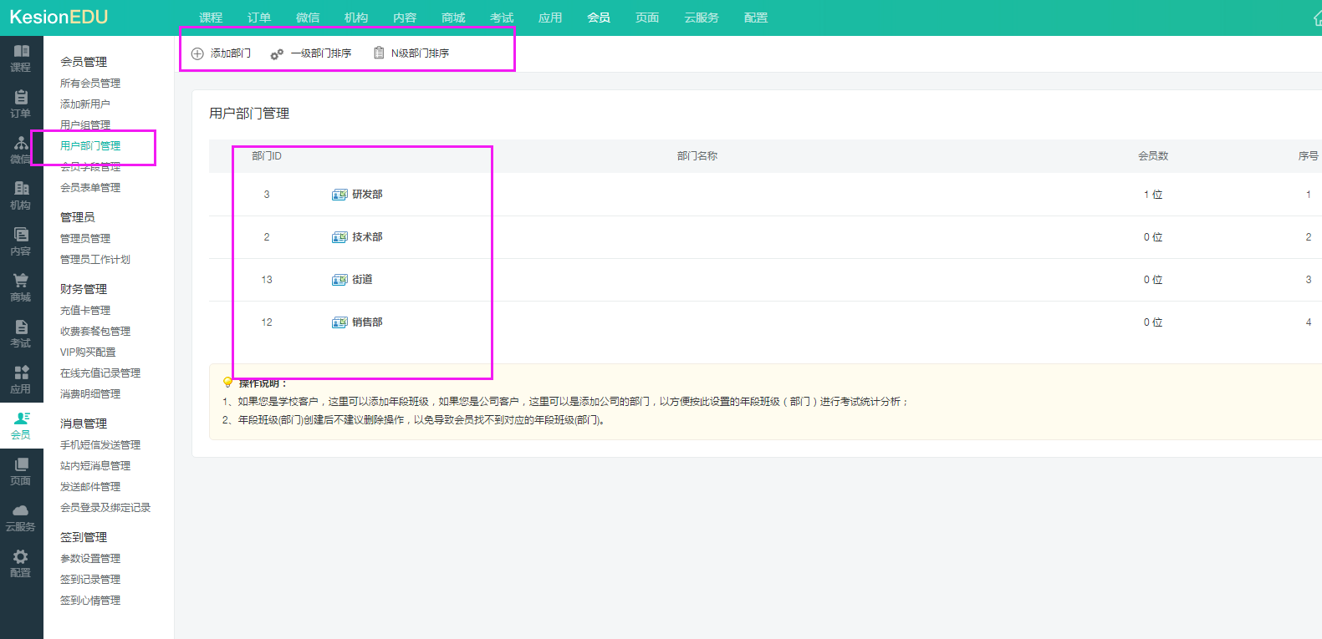The width and height of the screenshot is (1322, 639).
Task: Go to 所有会员管理 in sidebar
Action: pos(90,84)
